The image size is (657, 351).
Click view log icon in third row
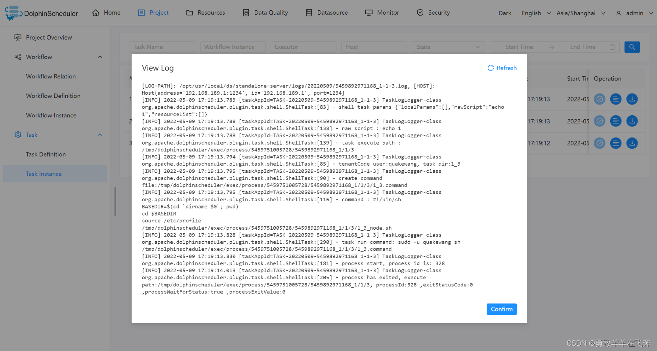[x=616, y=143]
